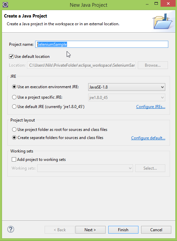177x241 pixels.
Task: Open the JavaSE-1.8 execution environment dropdown
Action: pyautogui.click(x=127, y=87)
